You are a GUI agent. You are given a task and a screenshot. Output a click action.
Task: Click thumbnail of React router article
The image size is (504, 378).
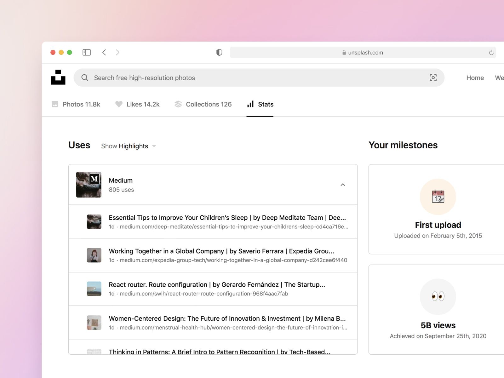(x=94, y=289)
